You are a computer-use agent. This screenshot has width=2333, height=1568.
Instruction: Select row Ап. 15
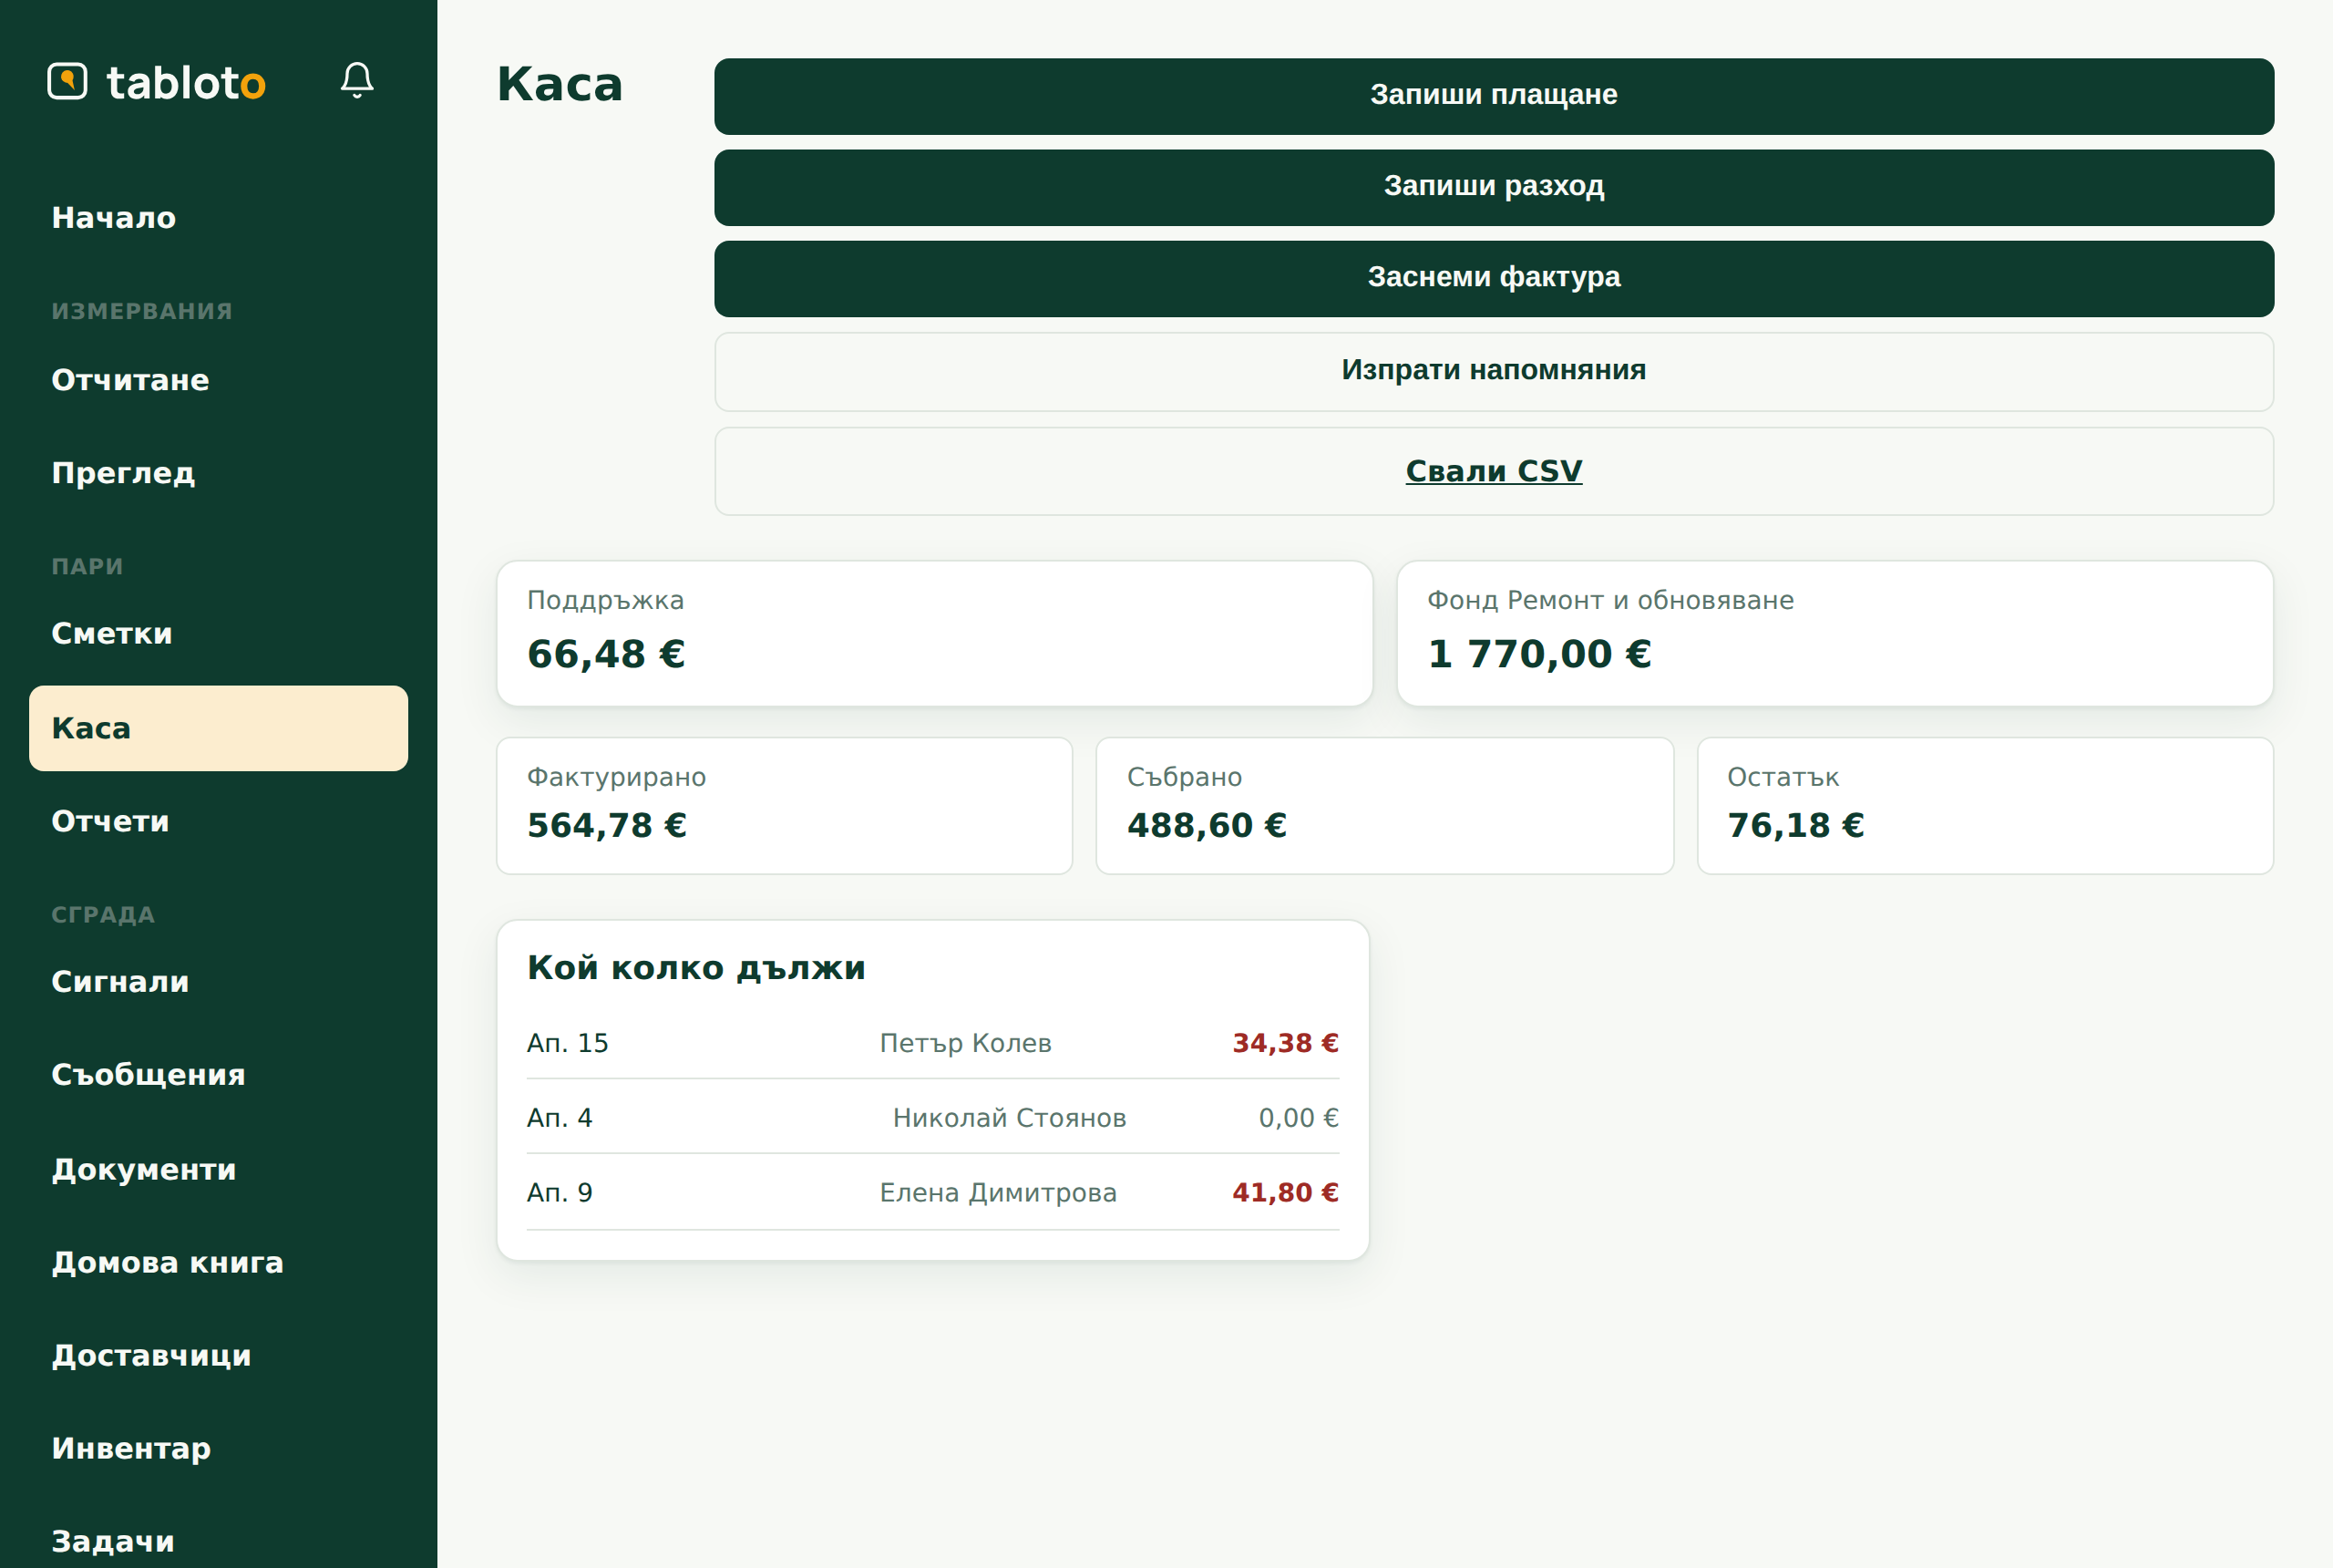coord(932,1043)
